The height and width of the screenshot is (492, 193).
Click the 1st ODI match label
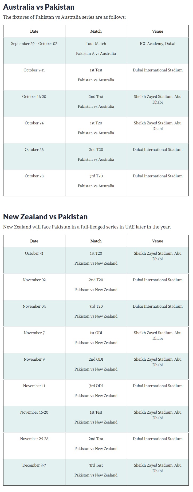(x=96, y=333)
